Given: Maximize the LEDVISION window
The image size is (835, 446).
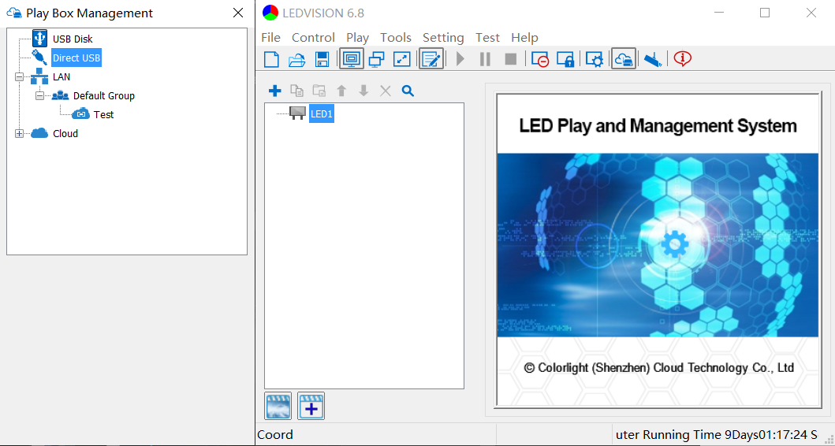Looking at the screenshot, I should coord(765,13).
